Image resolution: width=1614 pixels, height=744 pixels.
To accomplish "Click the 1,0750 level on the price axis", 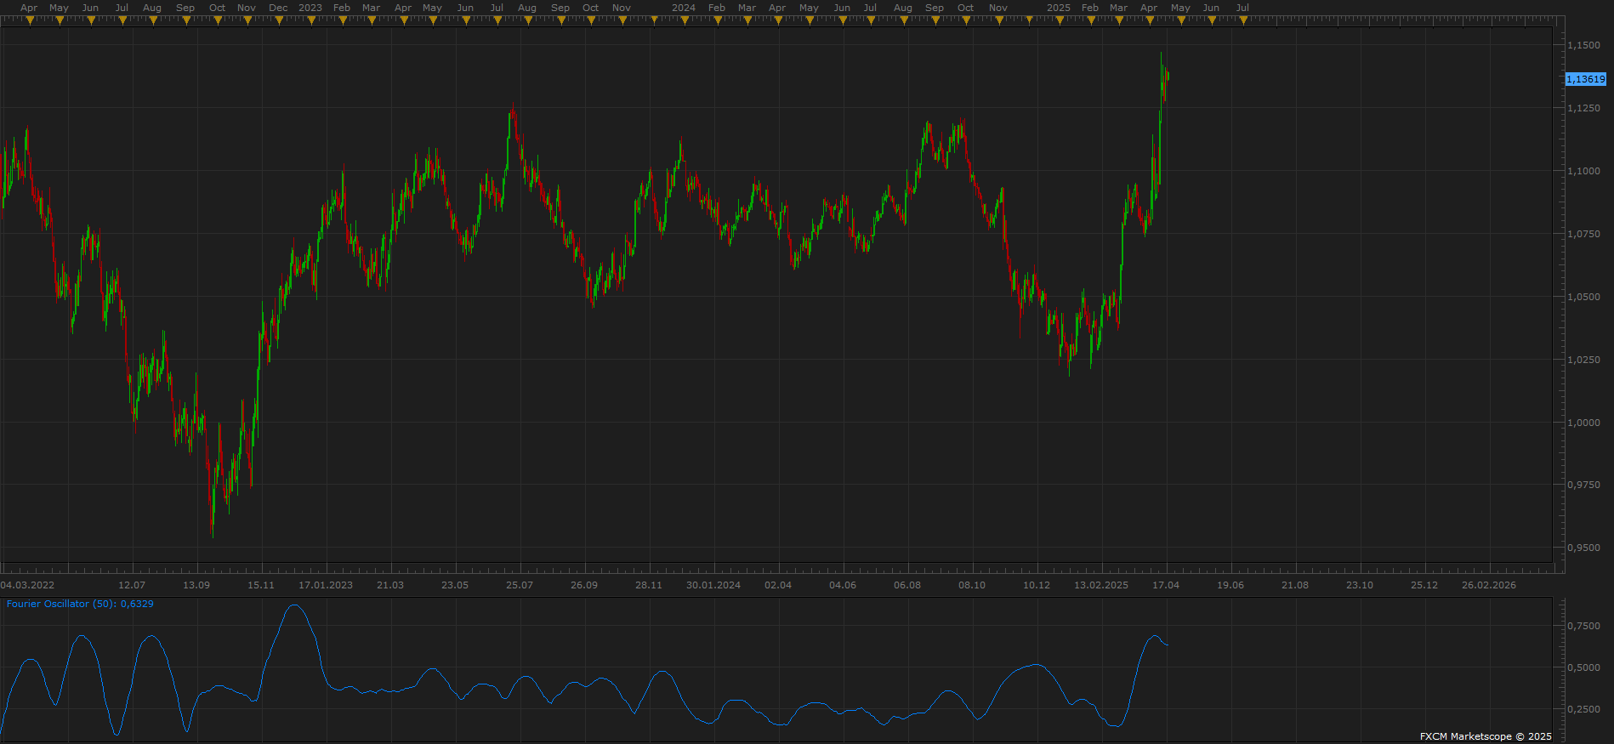I will tap(1583, 234).
